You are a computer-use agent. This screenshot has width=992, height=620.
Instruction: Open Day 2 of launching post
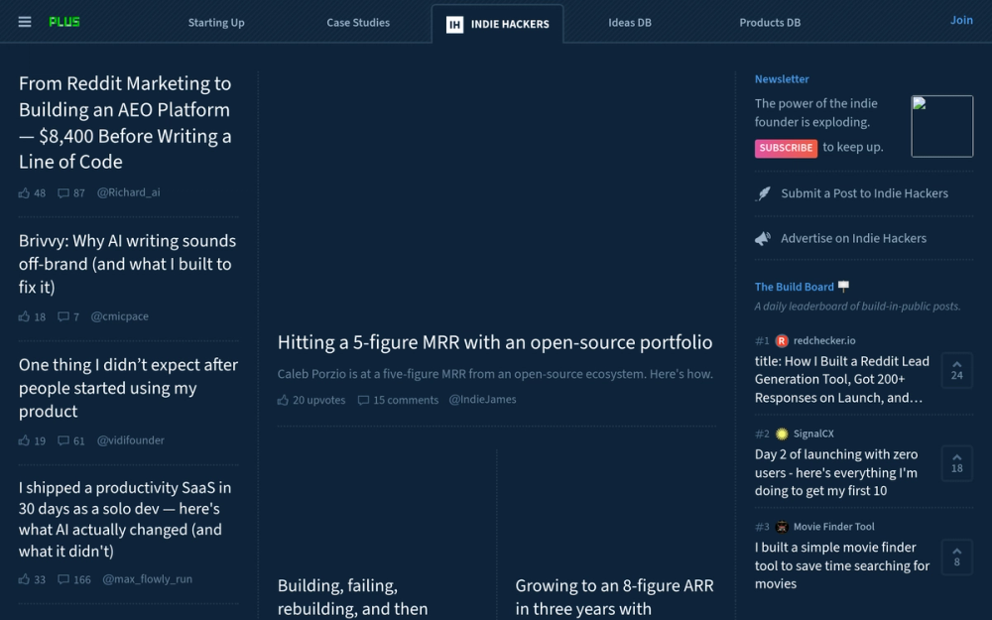(x=835, y=472)
